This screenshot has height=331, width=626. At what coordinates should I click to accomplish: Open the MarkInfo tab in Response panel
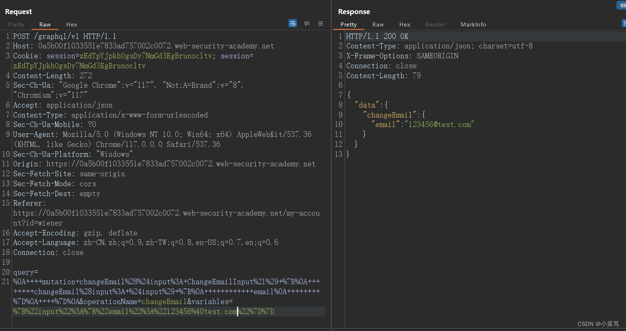click(x=473, y=24)
